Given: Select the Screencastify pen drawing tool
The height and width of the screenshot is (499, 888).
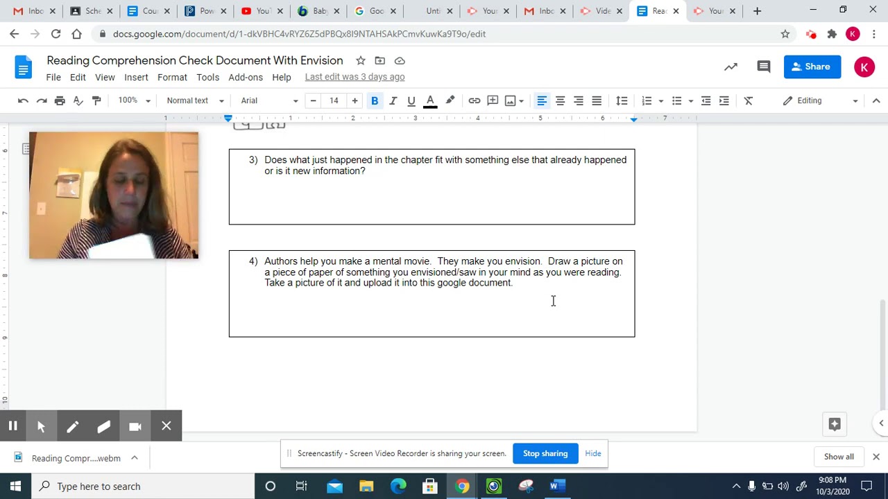Looking at the screenshot, I should [72, 426].
